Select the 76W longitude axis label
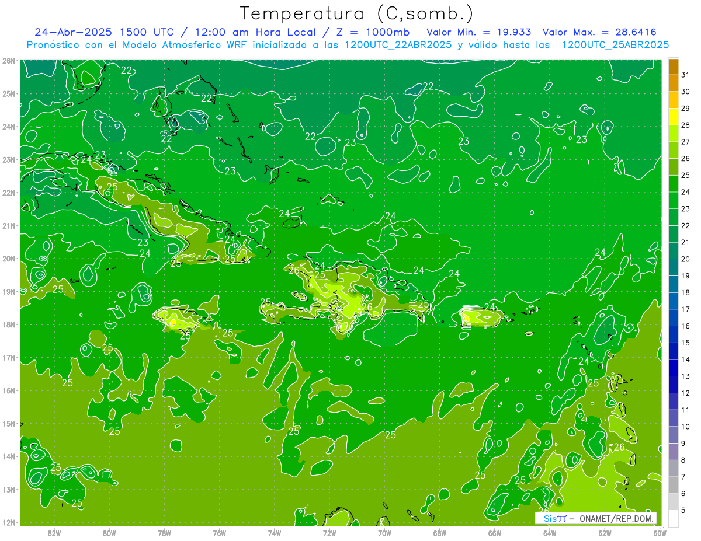The height and width of the screenshot is (541, 701). coord(219,533)
